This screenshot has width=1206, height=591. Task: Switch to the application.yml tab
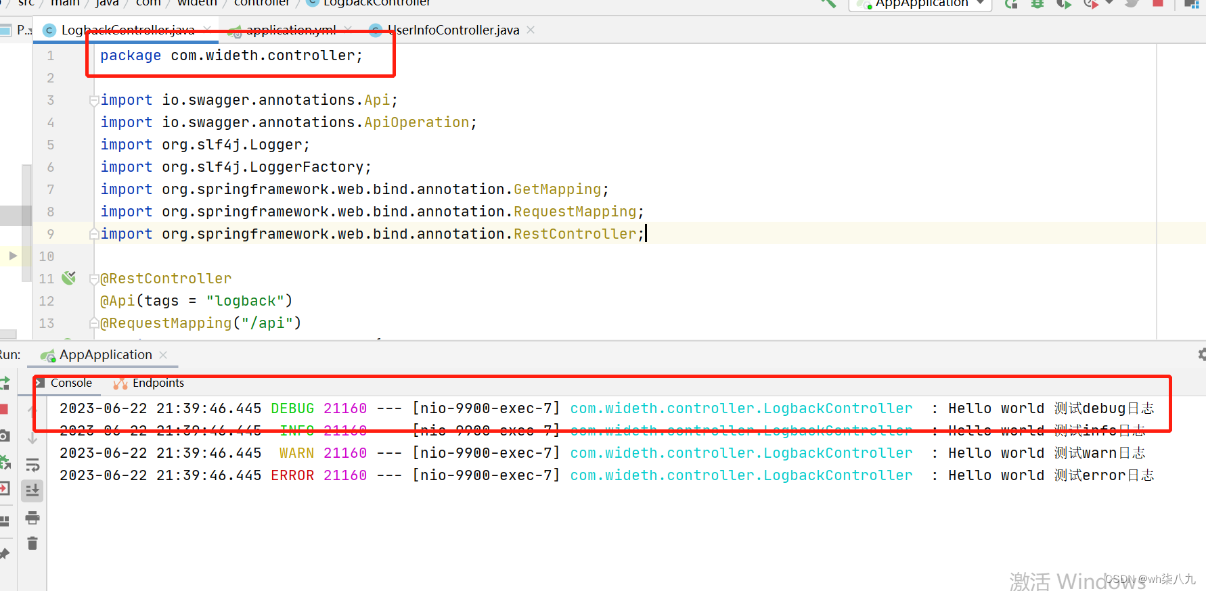tap(291, 30)
